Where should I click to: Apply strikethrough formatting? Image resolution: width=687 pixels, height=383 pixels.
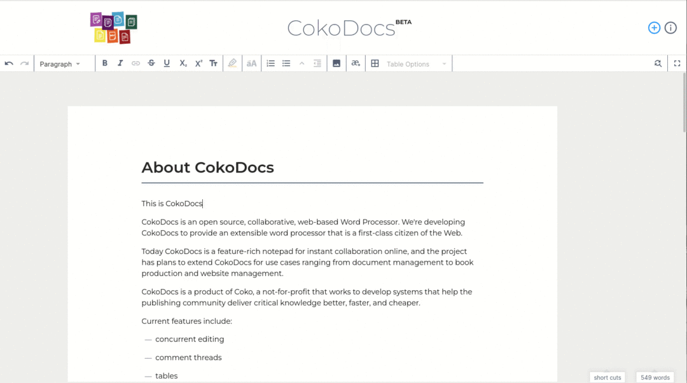tap(151, 63)
